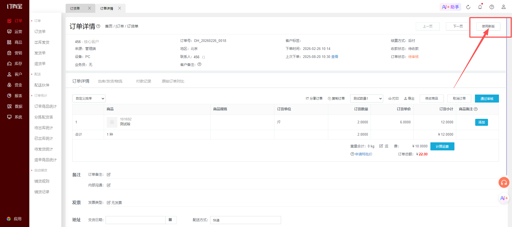
Task: Open the AI+ 助手 assistant
Action: click(x=450, y=7)
